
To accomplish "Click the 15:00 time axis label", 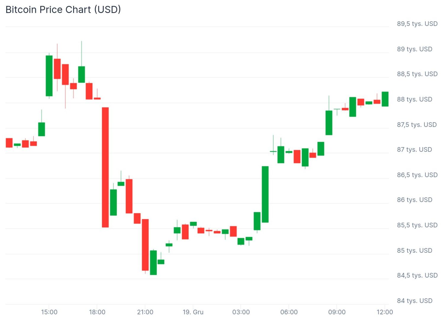I will (x=49, y=312).
